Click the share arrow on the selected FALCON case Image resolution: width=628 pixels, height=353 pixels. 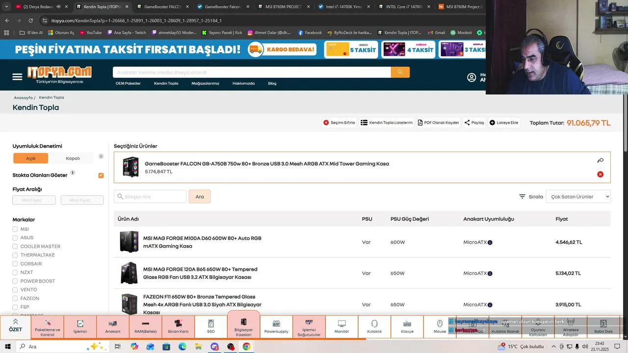point(601,160)
